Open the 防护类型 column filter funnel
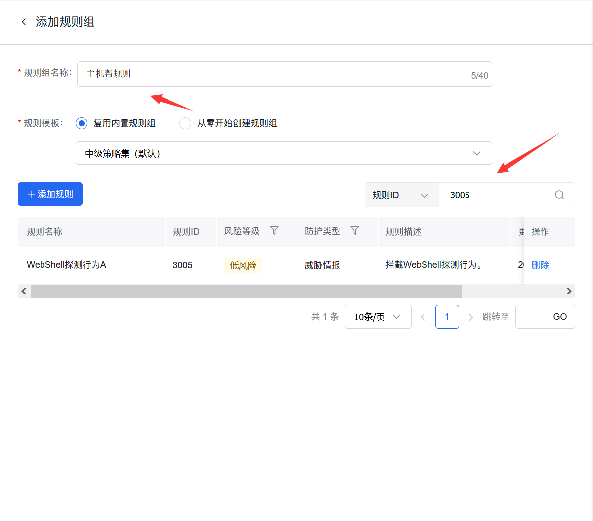593x521 pixels. (x=355, y=231)
